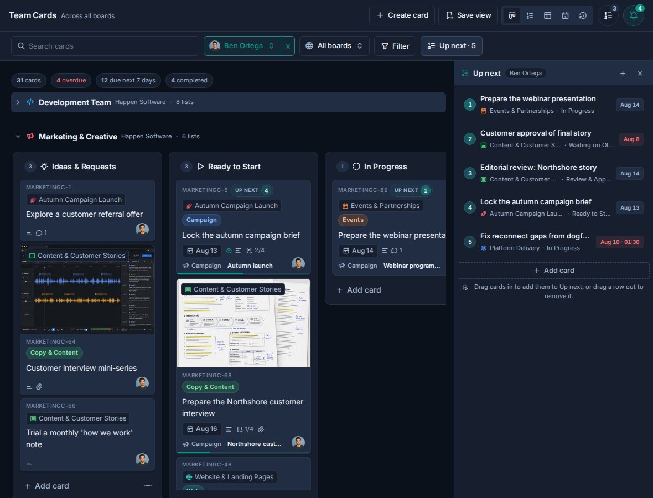Switch to the calendar view icon
The height and width of the screenshot is (498, 653).
(565, 15)
